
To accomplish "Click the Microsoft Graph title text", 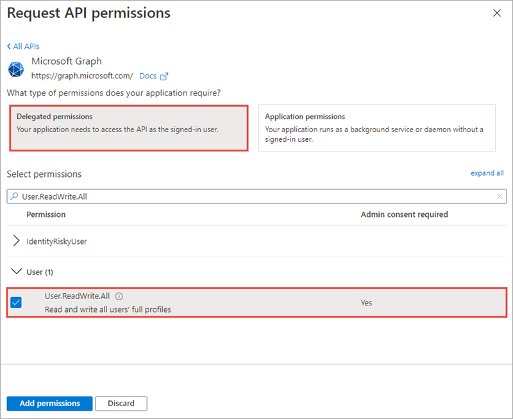I will click(x=67, y=61).
